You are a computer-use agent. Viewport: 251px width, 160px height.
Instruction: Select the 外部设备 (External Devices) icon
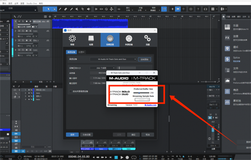129,39
